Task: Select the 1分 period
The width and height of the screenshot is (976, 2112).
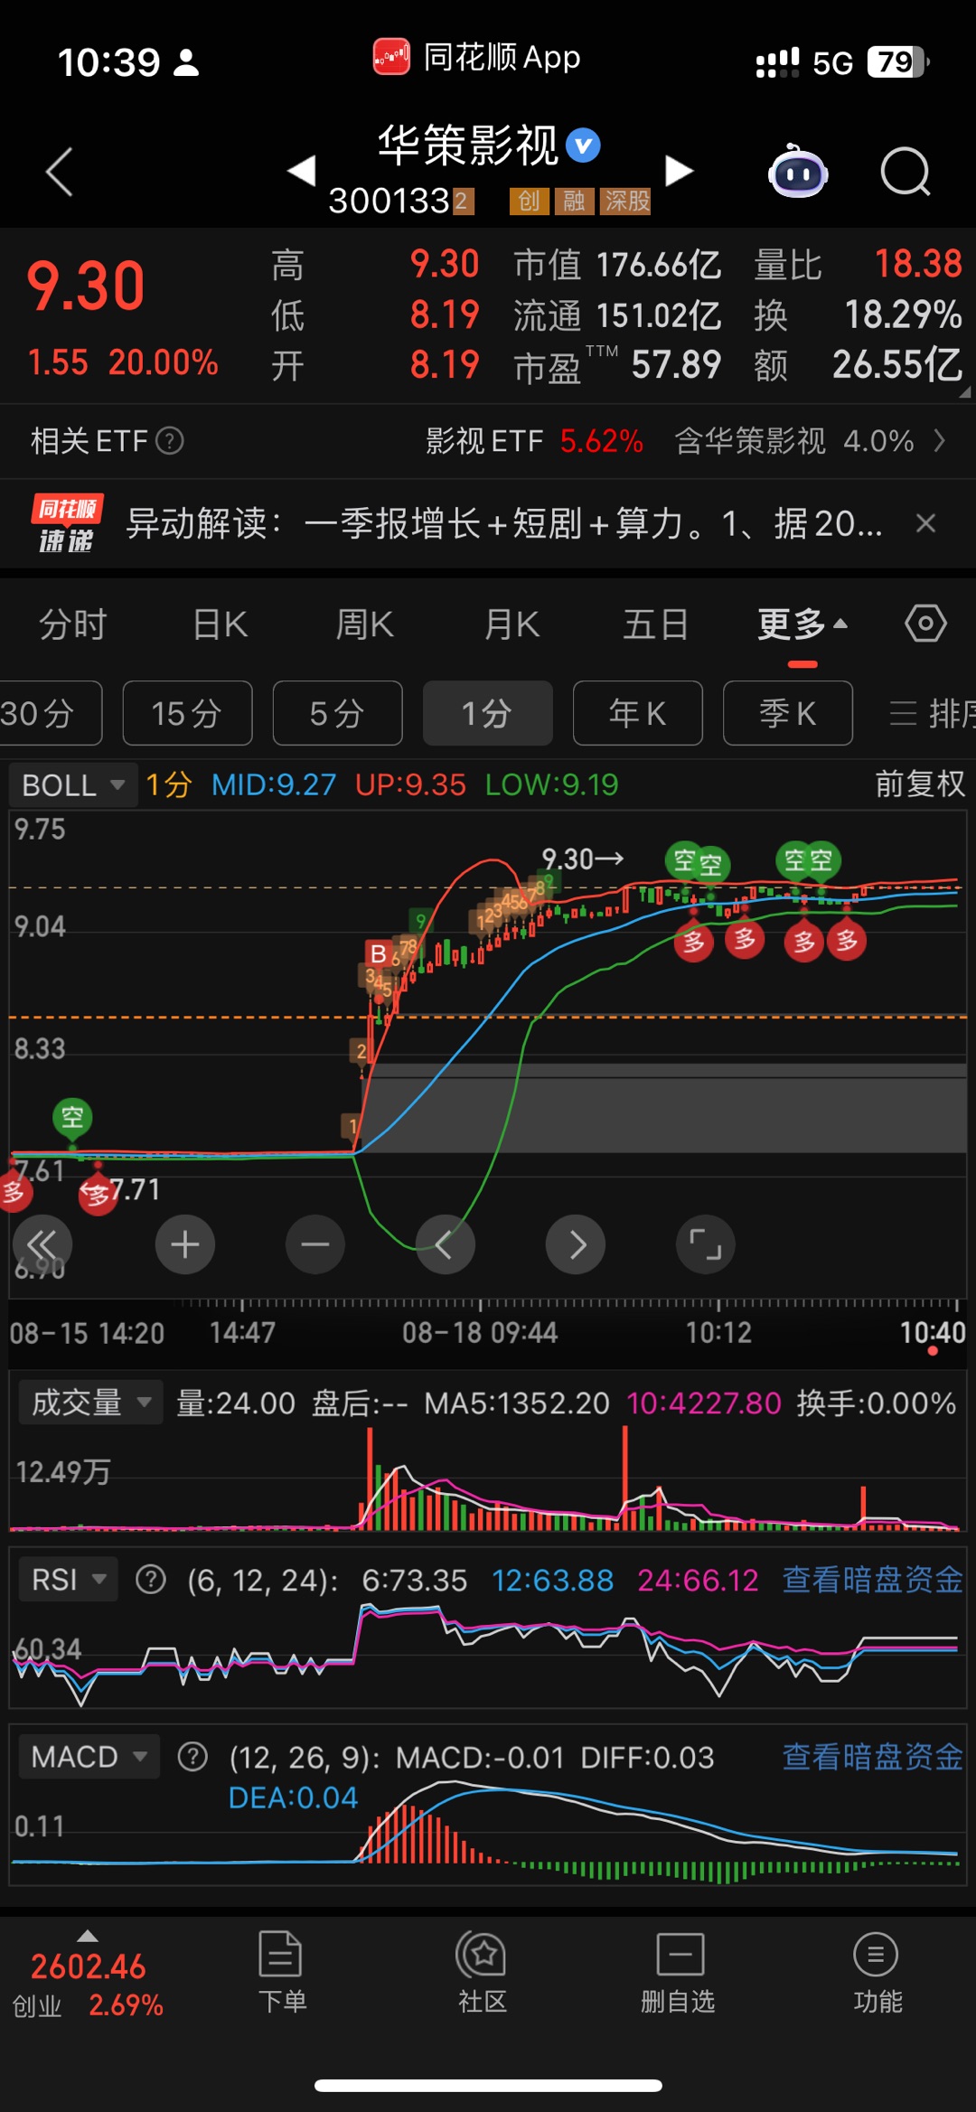Action: [x=487, y=713]
